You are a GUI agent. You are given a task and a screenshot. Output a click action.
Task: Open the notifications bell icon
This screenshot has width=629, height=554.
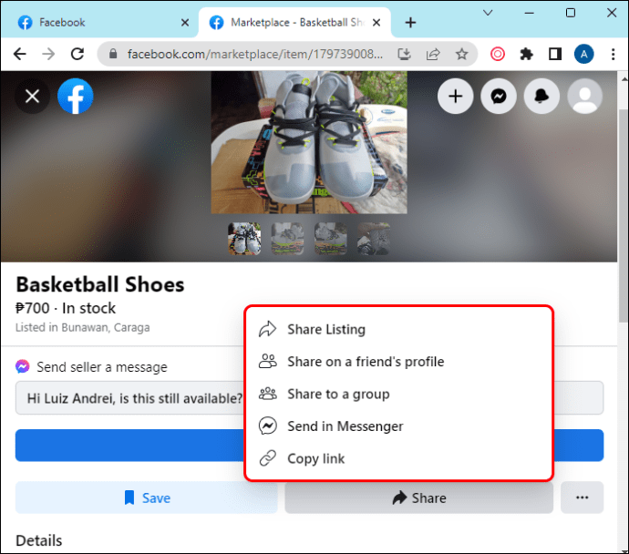pyautogui.click(x=541, y=96)
